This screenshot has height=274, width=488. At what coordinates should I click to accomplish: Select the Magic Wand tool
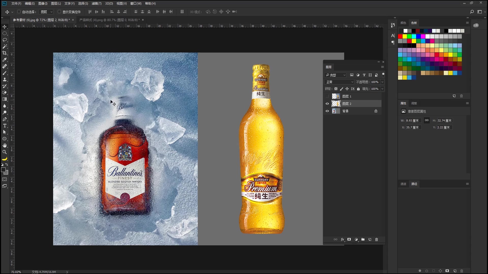point(5,46)
